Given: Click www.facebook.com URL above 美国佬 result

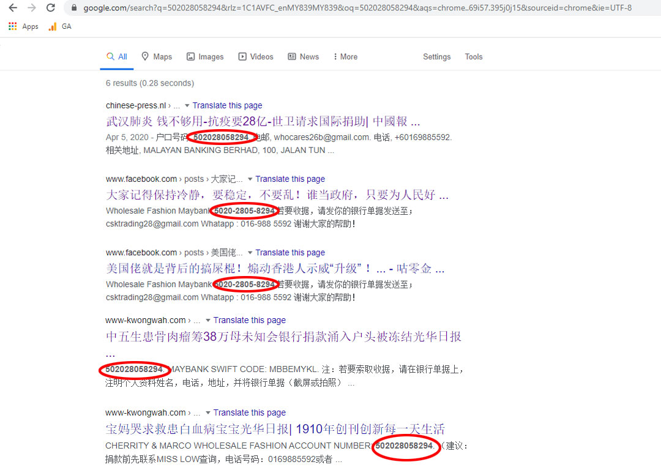Looking at the screenshot, I should 141,253.
